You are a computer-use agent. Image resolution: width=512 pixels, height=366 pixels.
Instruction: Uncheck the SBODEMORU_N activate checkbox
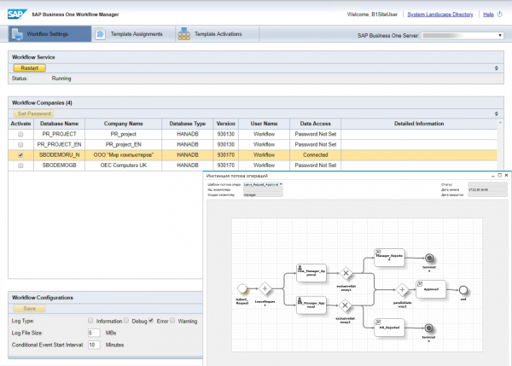pyautogui.click(x=20, y=156)
